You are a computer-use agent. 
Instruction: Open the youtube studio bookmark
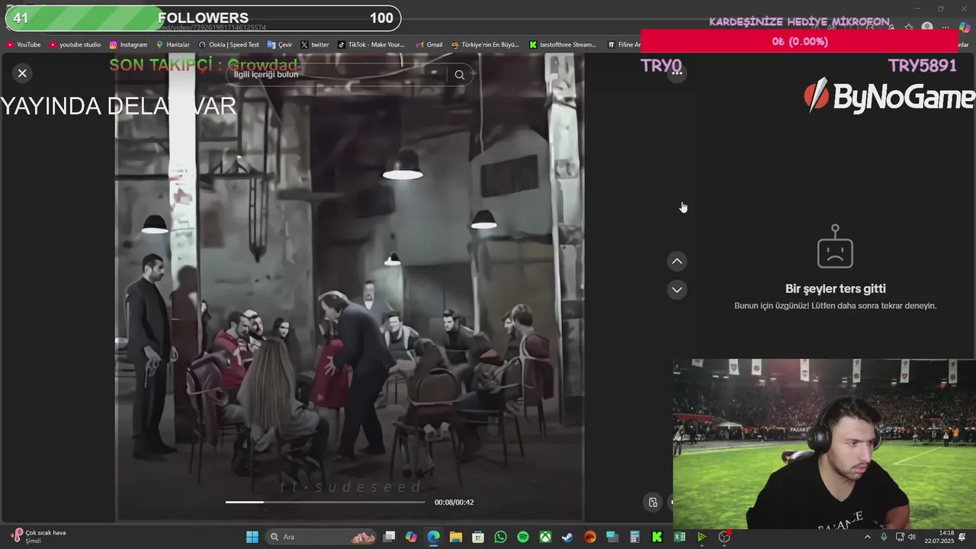[x=75, y=45]
